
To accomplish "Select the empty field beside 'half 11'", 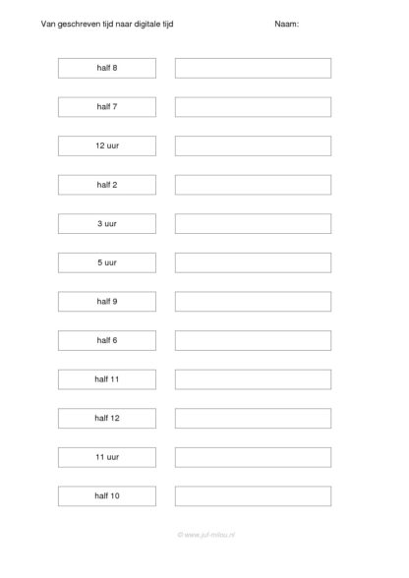I will click(x=253, y=379).
